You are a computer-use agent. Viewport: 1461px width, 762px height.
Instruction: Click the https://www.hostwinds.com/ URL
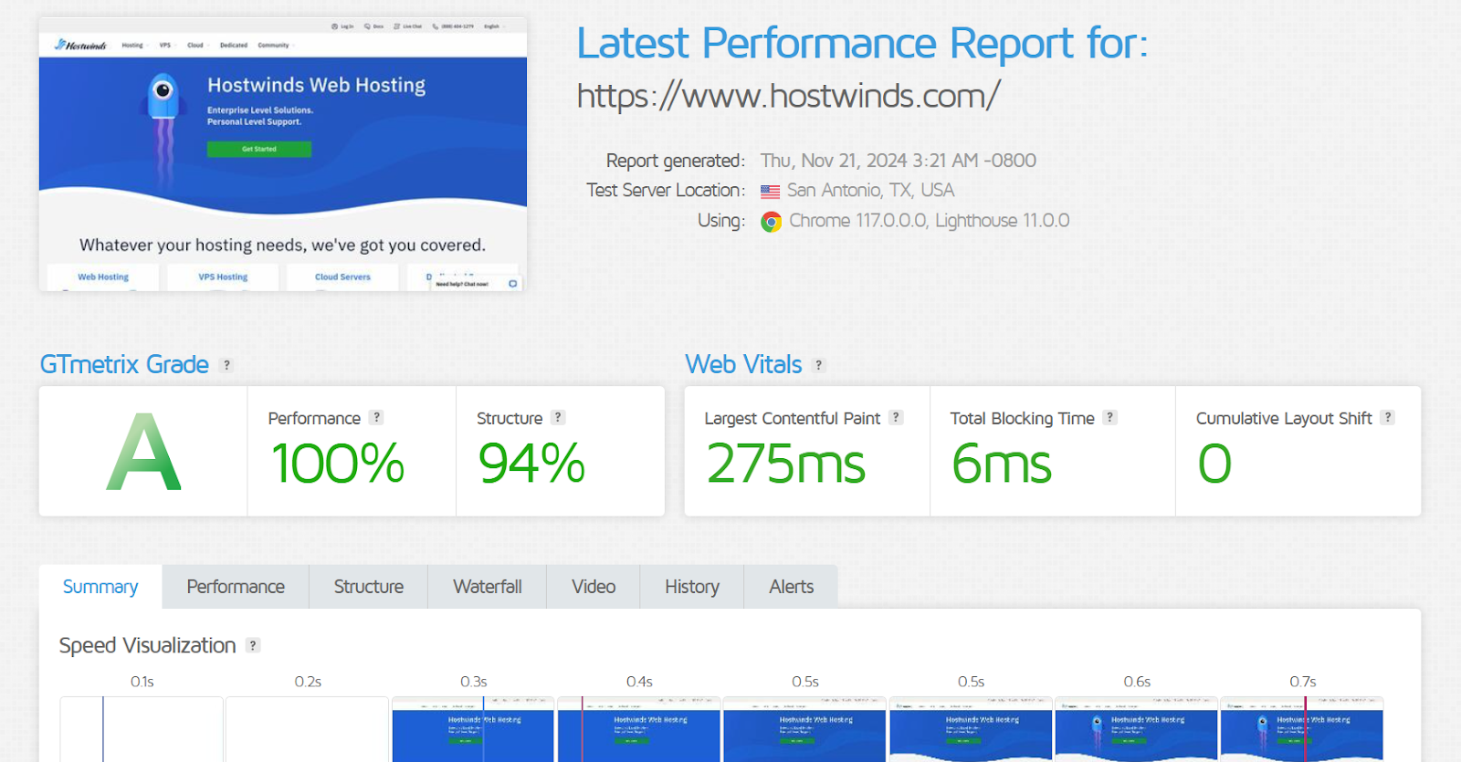click(x=789, y=96)
